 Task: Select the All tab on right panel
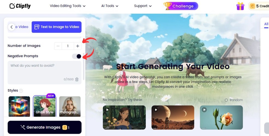click(266, 24)
